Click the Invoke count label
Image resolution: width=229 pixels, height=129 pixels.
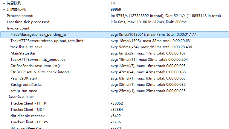pos(19,28)
